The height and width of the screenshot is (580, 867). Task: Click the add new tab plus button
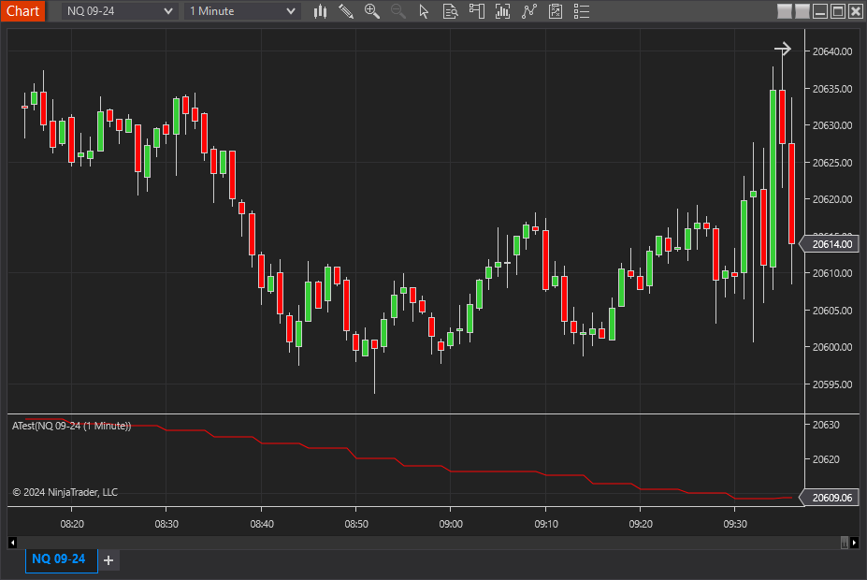pyautogui.click(x=108, y=560)
